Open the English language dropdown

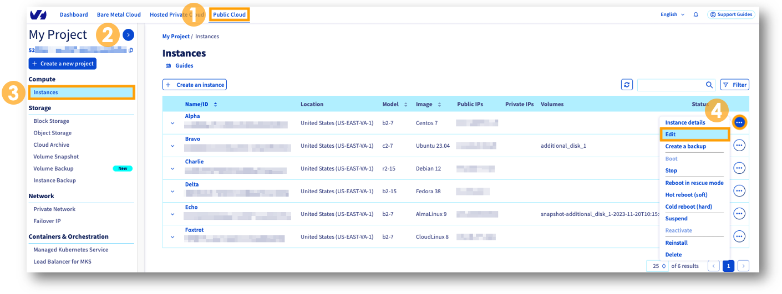point(672,14)
